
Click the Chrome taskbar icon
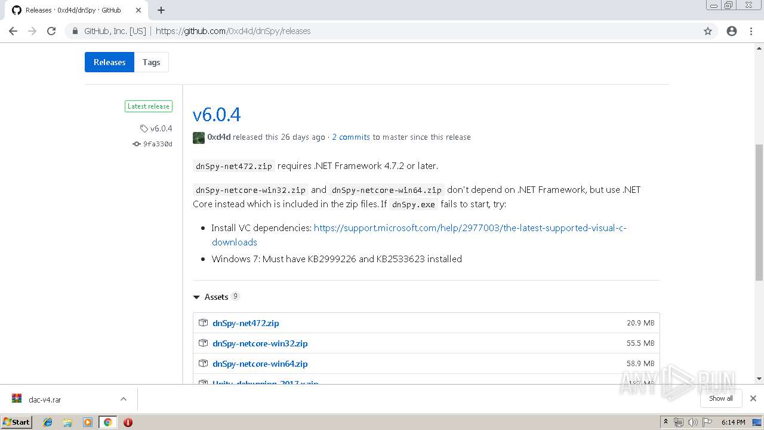tap(107, 422)
